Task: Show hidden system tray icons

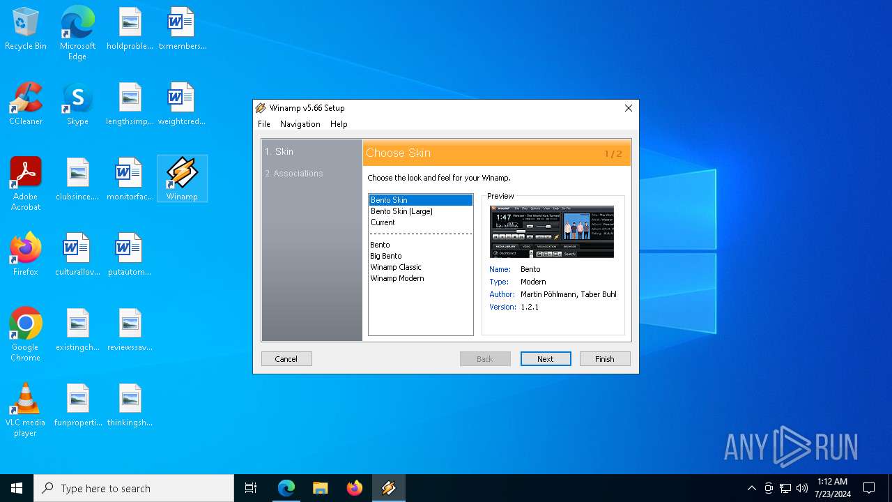Action: coord(751,488)
